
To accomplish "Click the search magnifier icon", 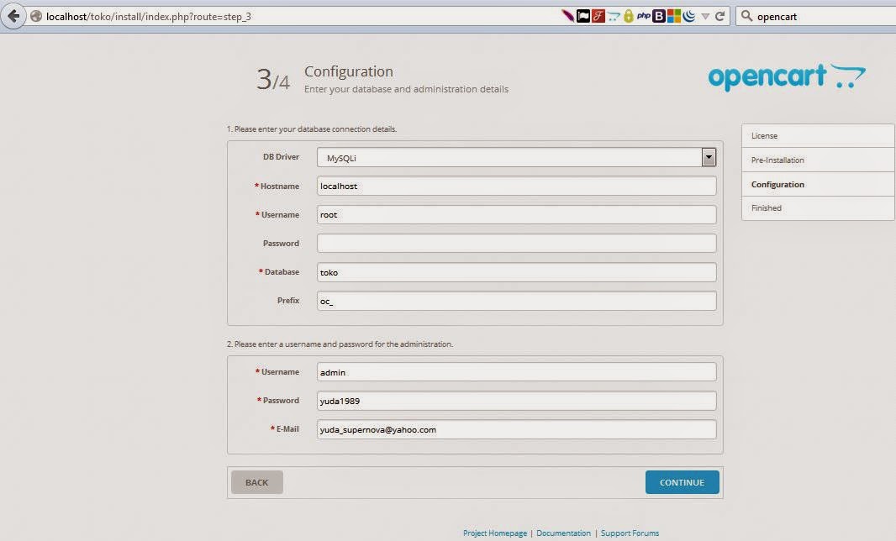I will 746,16.
